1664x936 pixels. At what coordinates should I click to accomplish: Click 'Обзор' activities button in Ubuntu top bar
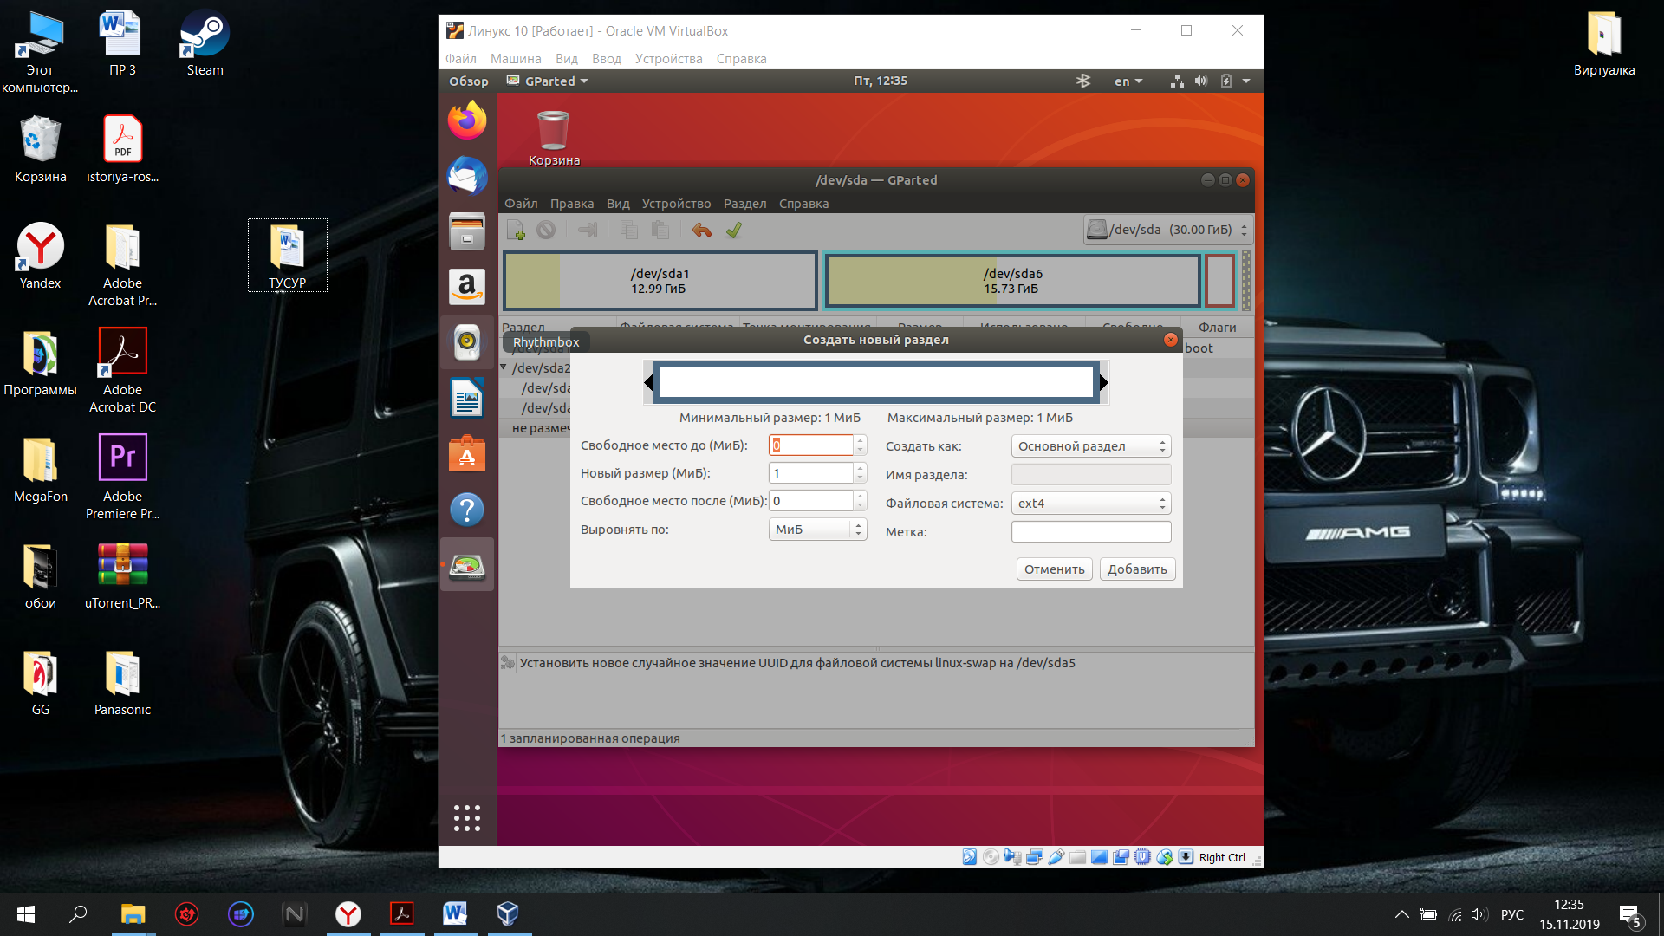tap(469, 81)
